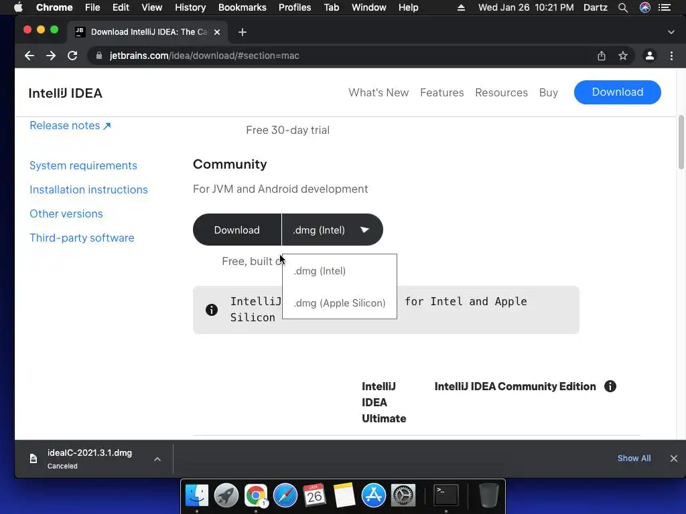
Task: Click the info icon beside Community Edition heading
Action: point(610,386)
